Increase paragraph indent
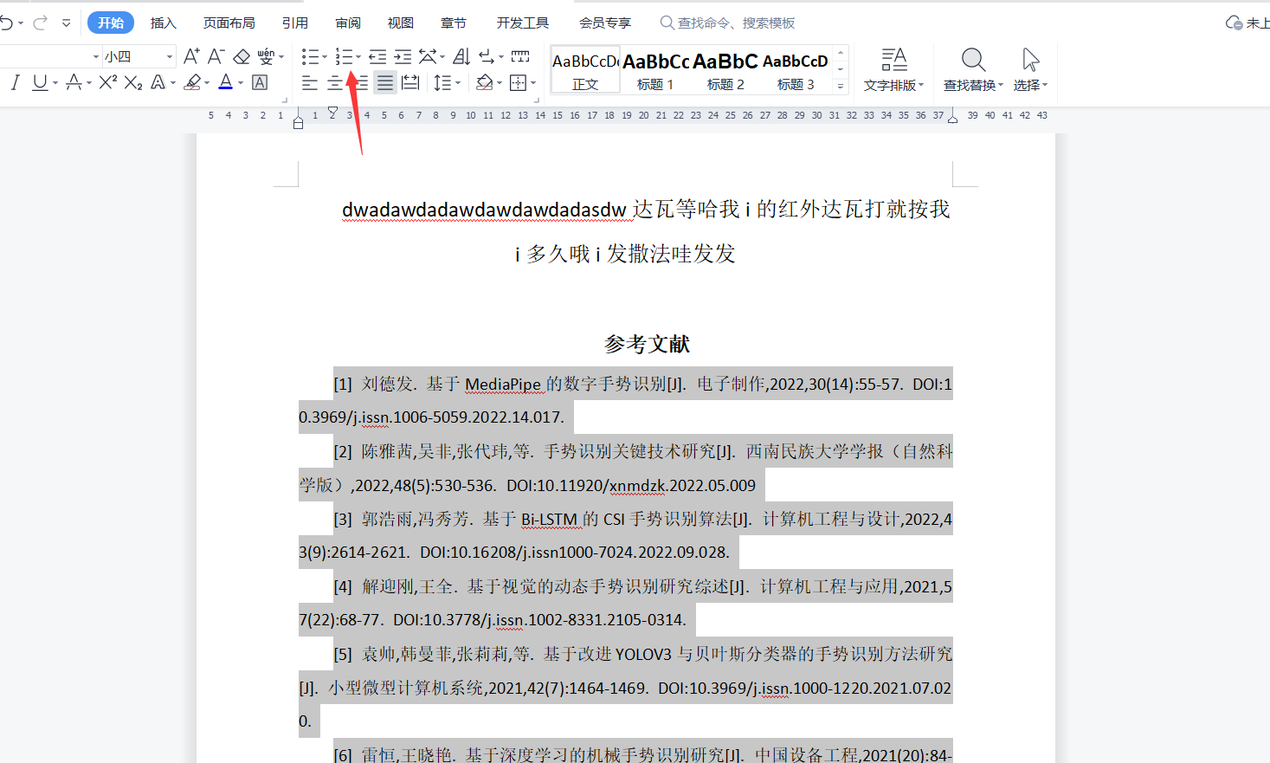The image size is (1270, 763). click(x=403, y=56)
